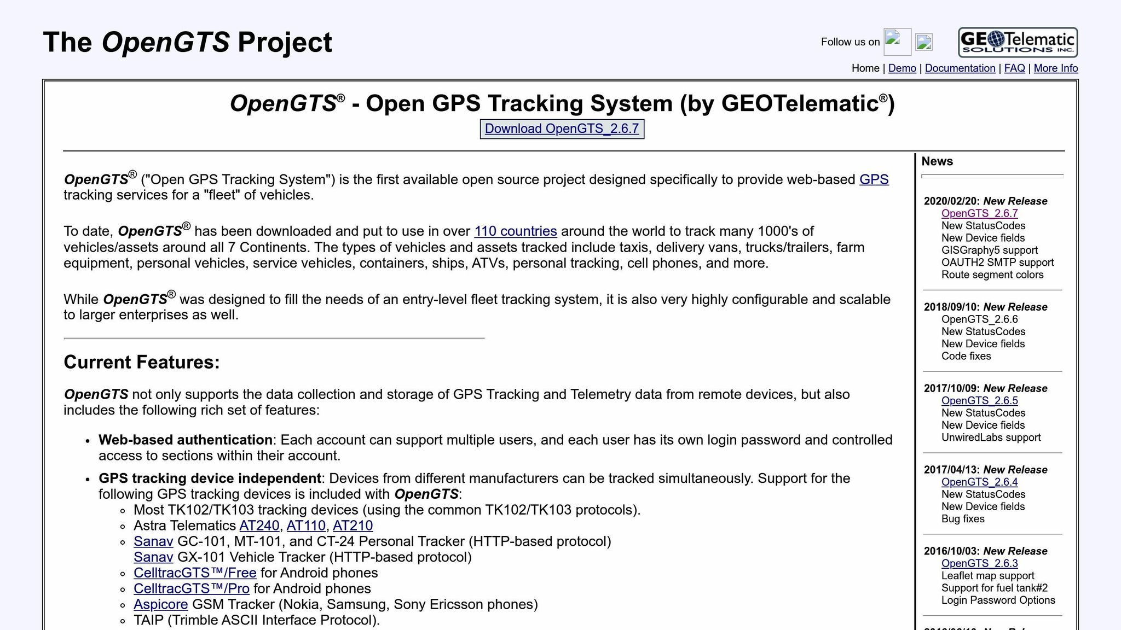Open the Sanav GC-101 tracker link

point(153,541)
